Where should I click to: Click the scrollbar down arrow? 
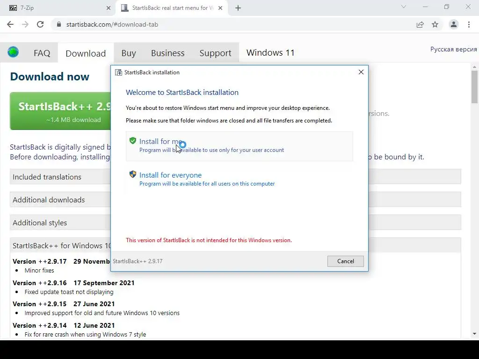(474, 334)
